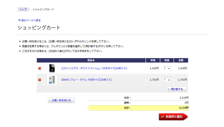Click the 単価 column header
The height and width of the screenshot is (127, 224).
click(x=153, y=60)
